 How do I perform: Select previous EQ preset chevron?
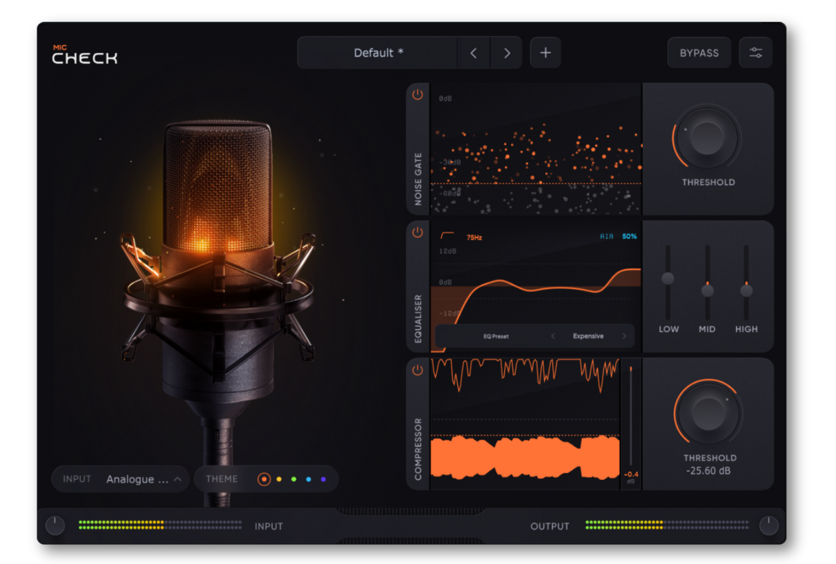click(x=553, y=336)
